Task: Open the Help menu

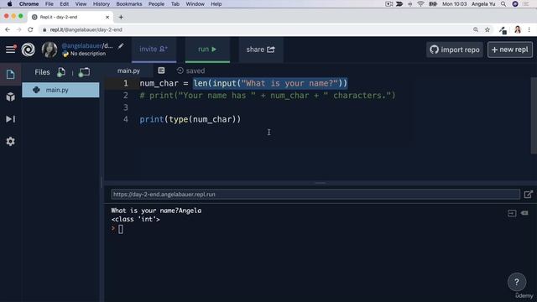Action: pyautogui.click(x=216, y=4)
